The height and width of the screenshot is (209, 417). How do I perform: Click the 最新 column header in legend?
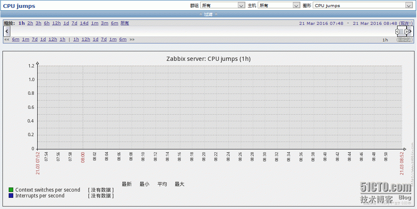pyautogui.click(x=127, y=184)
